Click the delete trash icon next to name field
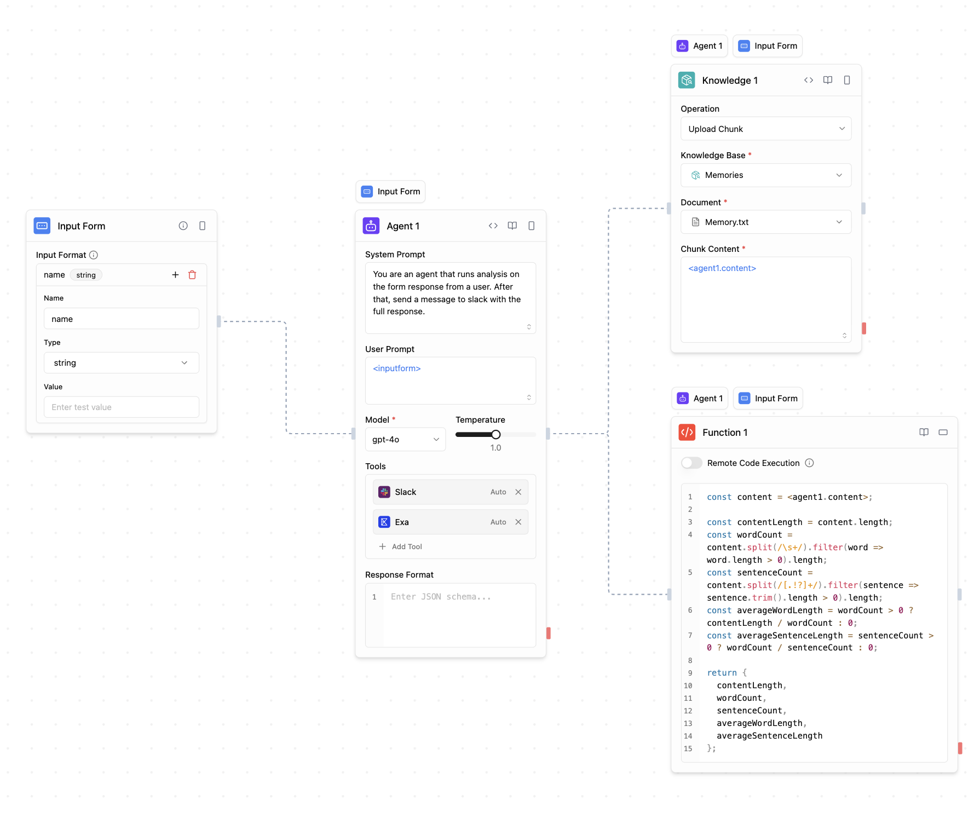This screenshot has width=980, height=818. coord(192,275)
